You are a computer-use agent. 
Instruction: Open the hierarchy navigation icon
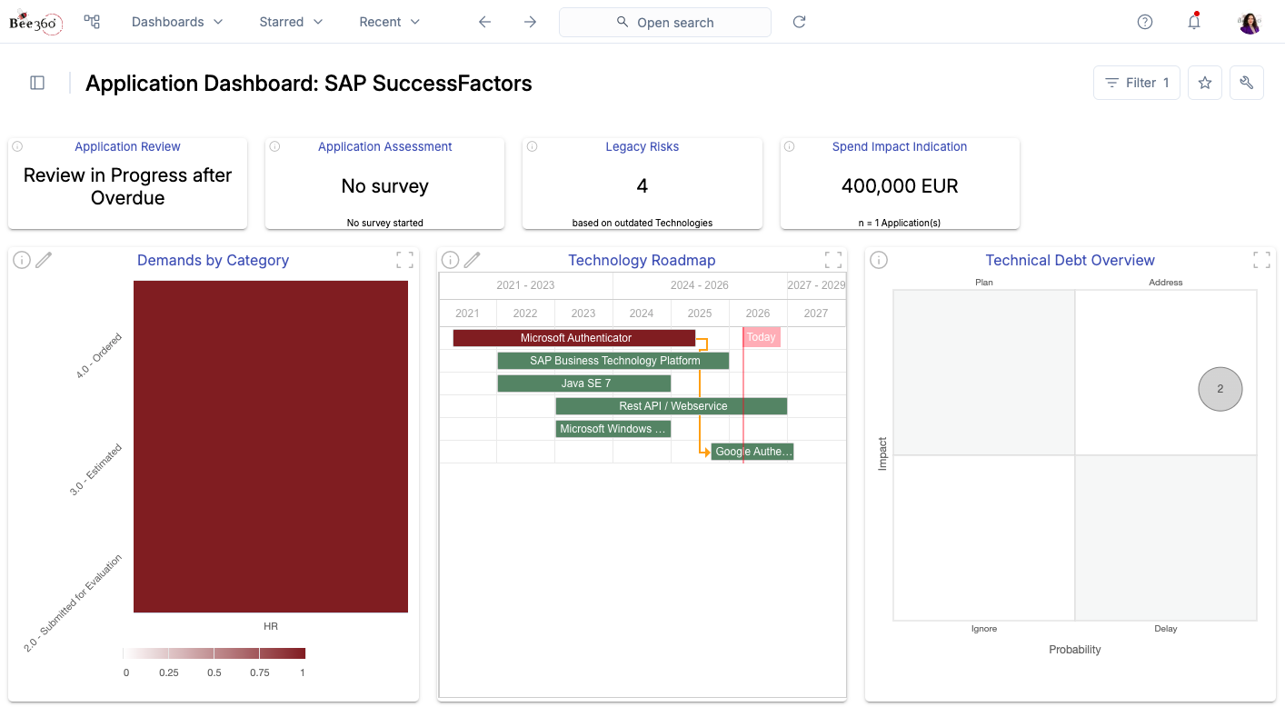(x=92, y=22)
